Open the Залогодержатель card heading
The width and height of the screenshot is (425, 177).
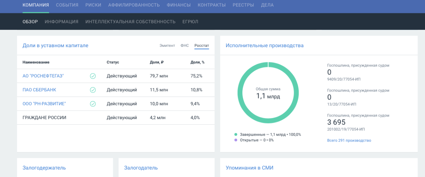pyautogui.click(x=44, y=168)
